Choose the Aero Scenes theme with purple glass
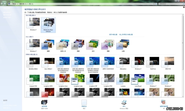Screen dimensions: 185x111 108,46
